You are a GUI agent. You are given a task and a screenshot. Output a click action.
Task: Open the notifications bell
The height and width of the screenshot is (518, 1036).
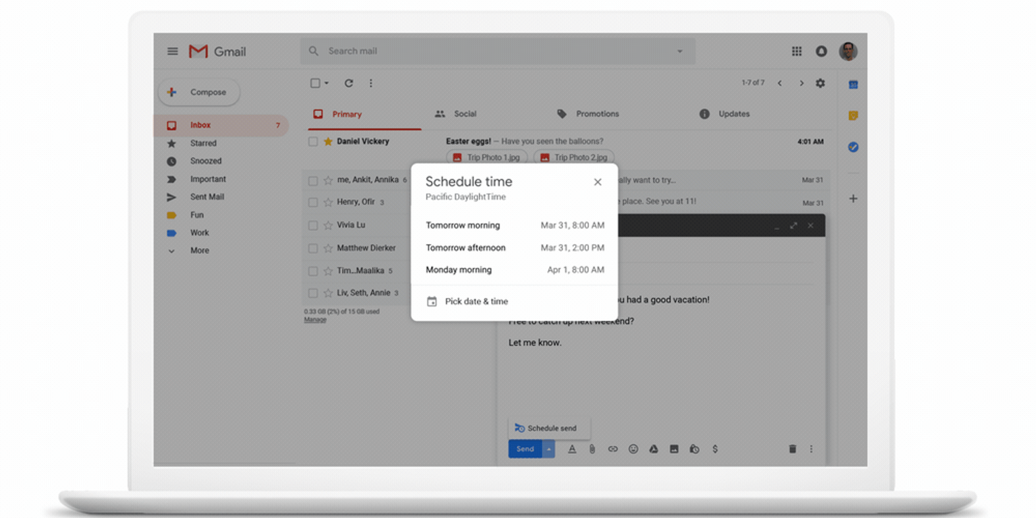[x=821, y=51]
